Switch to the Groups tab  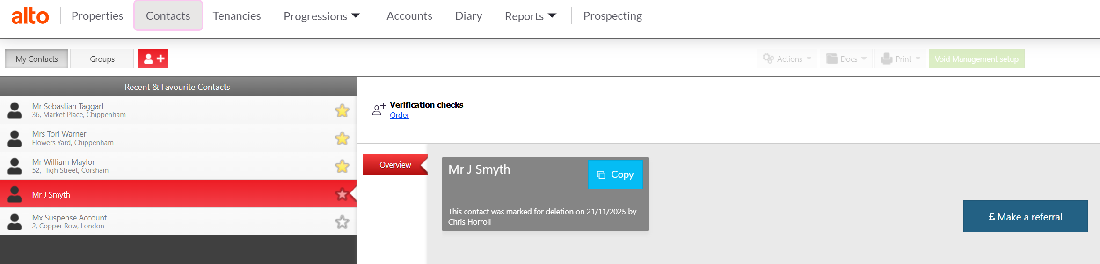[102, 59]
